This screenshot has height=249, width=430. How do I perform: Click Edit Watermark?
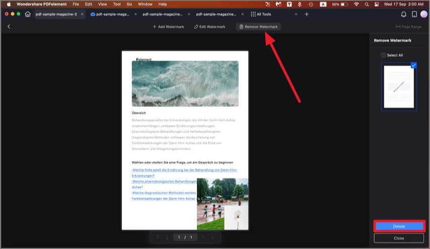(209, 27)
